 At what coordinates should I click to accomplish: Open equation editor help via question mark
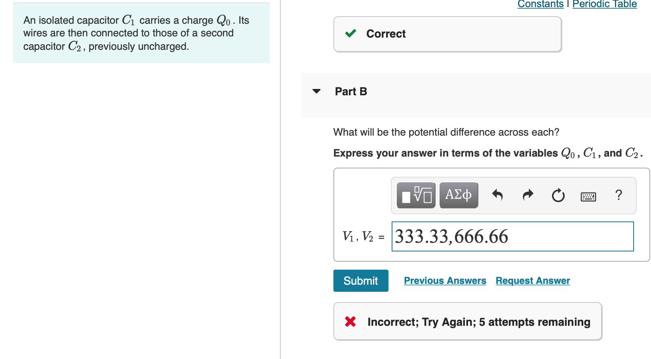tap(619, 195)
